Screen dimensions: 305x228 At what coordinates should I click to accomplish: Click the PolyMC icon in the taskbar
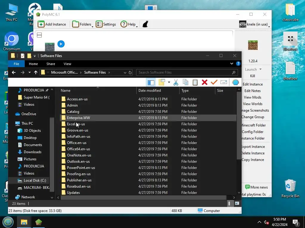point(38,222)
